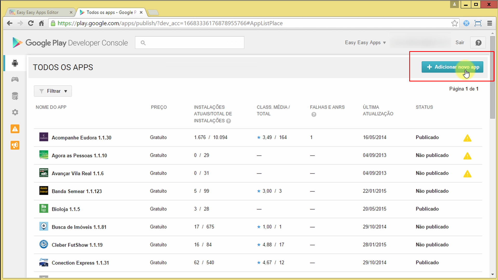Expand the Filtrar dropdown
This screenshot has height=280, width=498.
[x=53, y=91]
